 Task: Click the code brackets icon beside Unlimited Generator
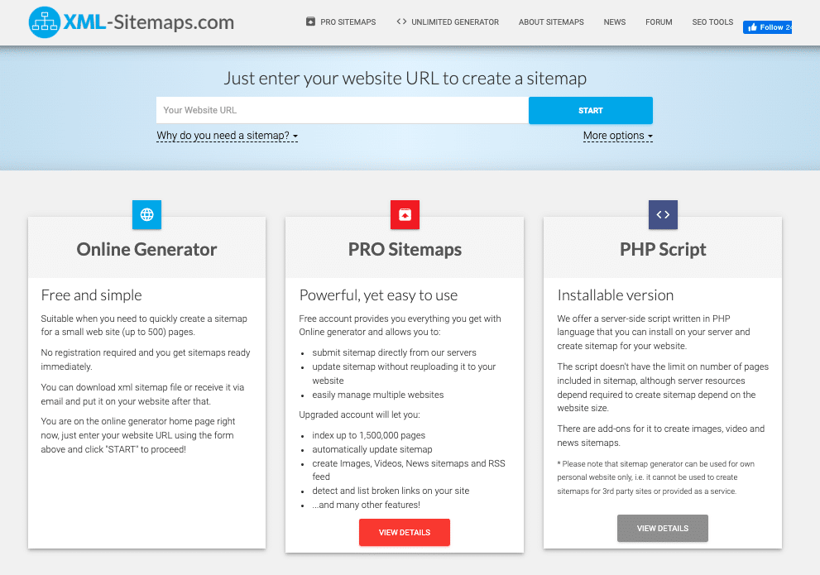pos(401,22)
